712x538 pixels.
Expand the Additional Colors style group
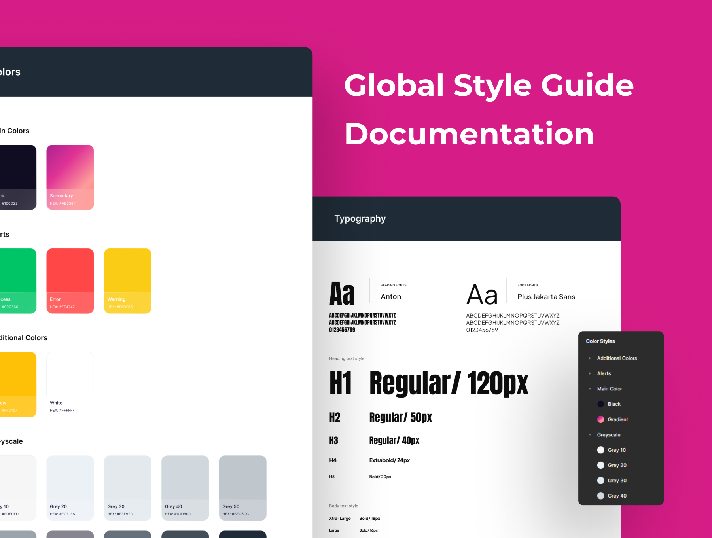pos(590,358)
